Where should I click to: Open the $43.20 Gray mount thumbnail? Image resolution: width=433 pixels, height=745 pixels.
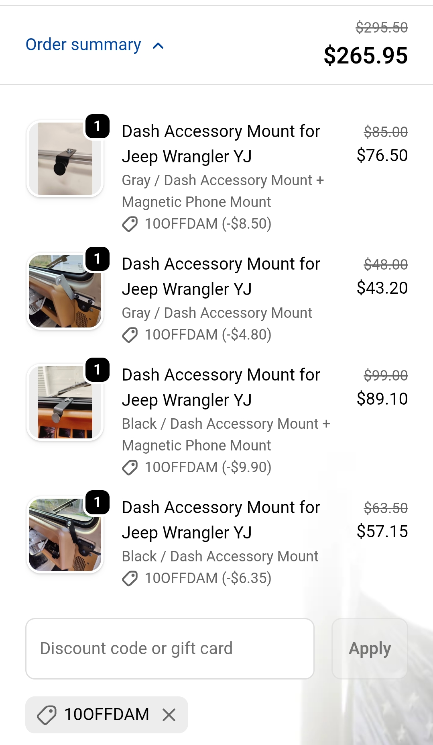(65, 291)
